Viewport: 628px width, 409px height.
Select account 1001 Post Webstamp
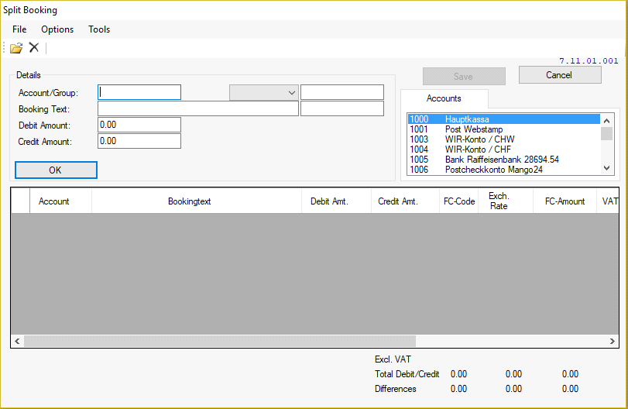[504, 129]
